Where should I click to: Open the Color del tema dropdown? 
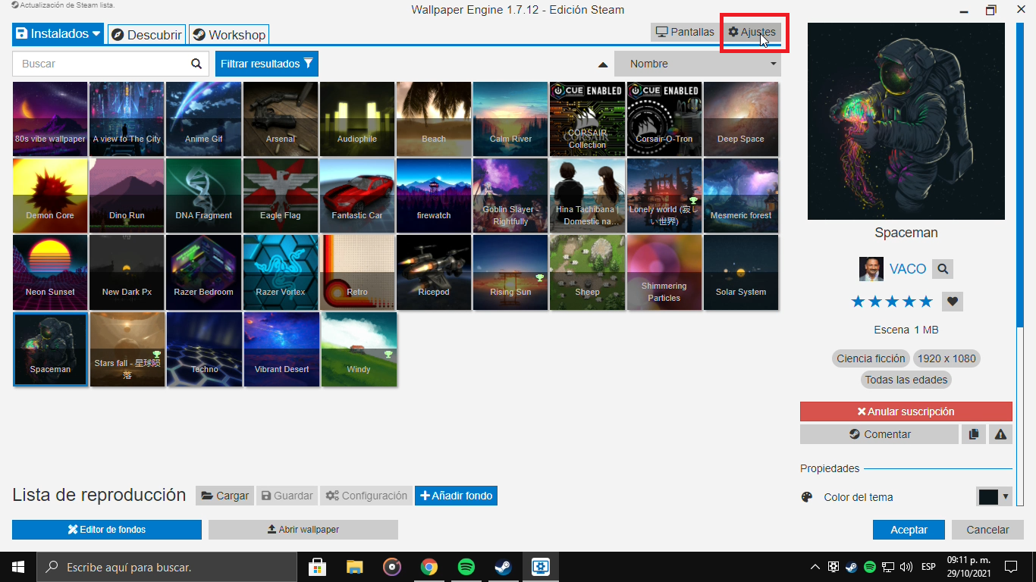tap(994, 497)
